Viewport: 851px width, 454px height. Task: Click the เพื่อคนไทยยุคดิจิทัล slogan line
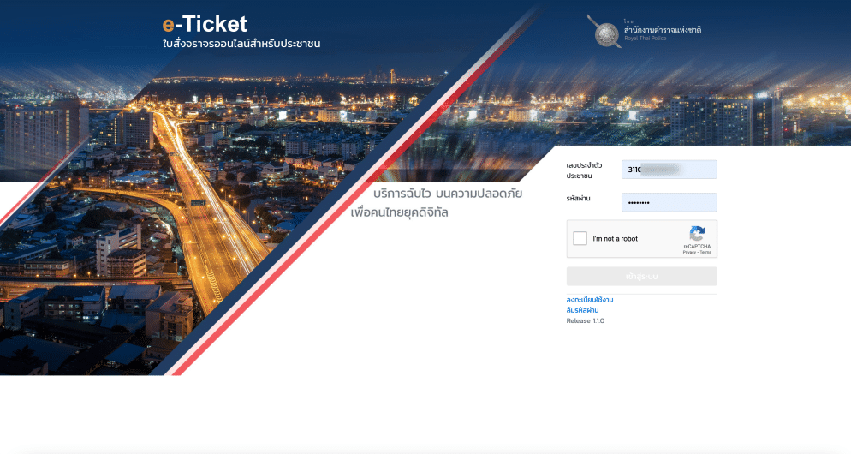coord(400,212)
